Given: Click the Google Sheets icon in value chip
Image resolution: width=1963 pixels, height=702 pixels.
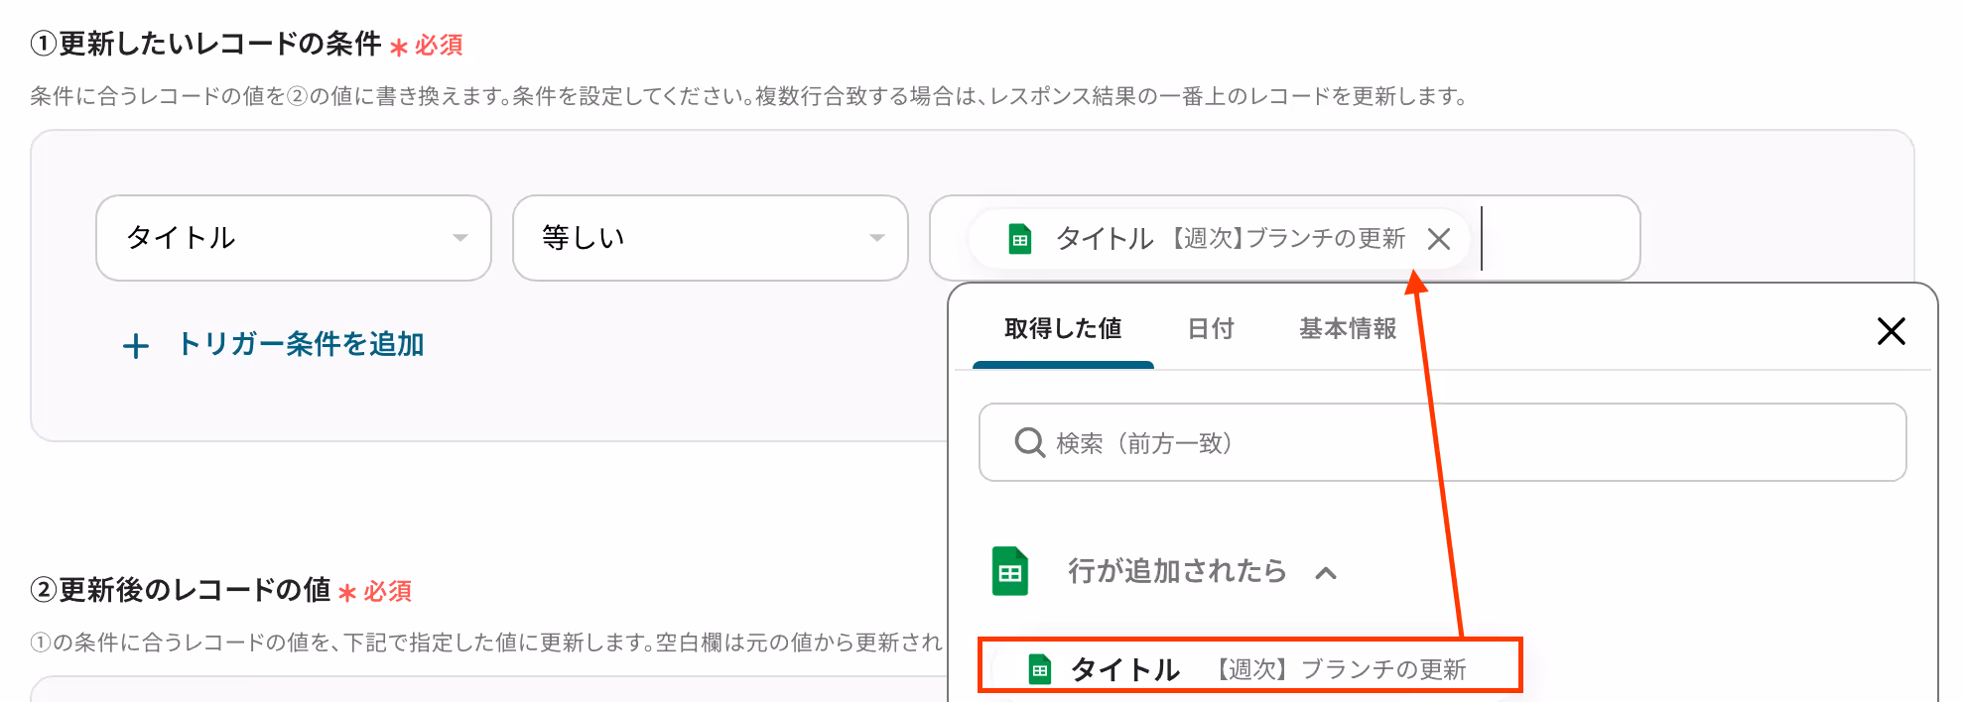Looking at the screenshot, I should (x=1020, y=239).
